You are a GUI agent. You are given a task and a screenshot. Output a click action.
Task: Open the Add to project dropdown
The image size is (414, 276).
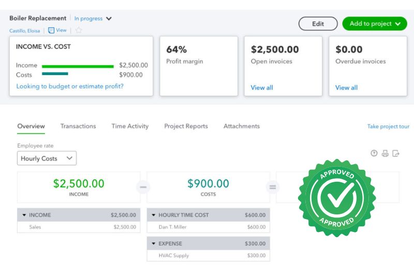click(375, 24)
